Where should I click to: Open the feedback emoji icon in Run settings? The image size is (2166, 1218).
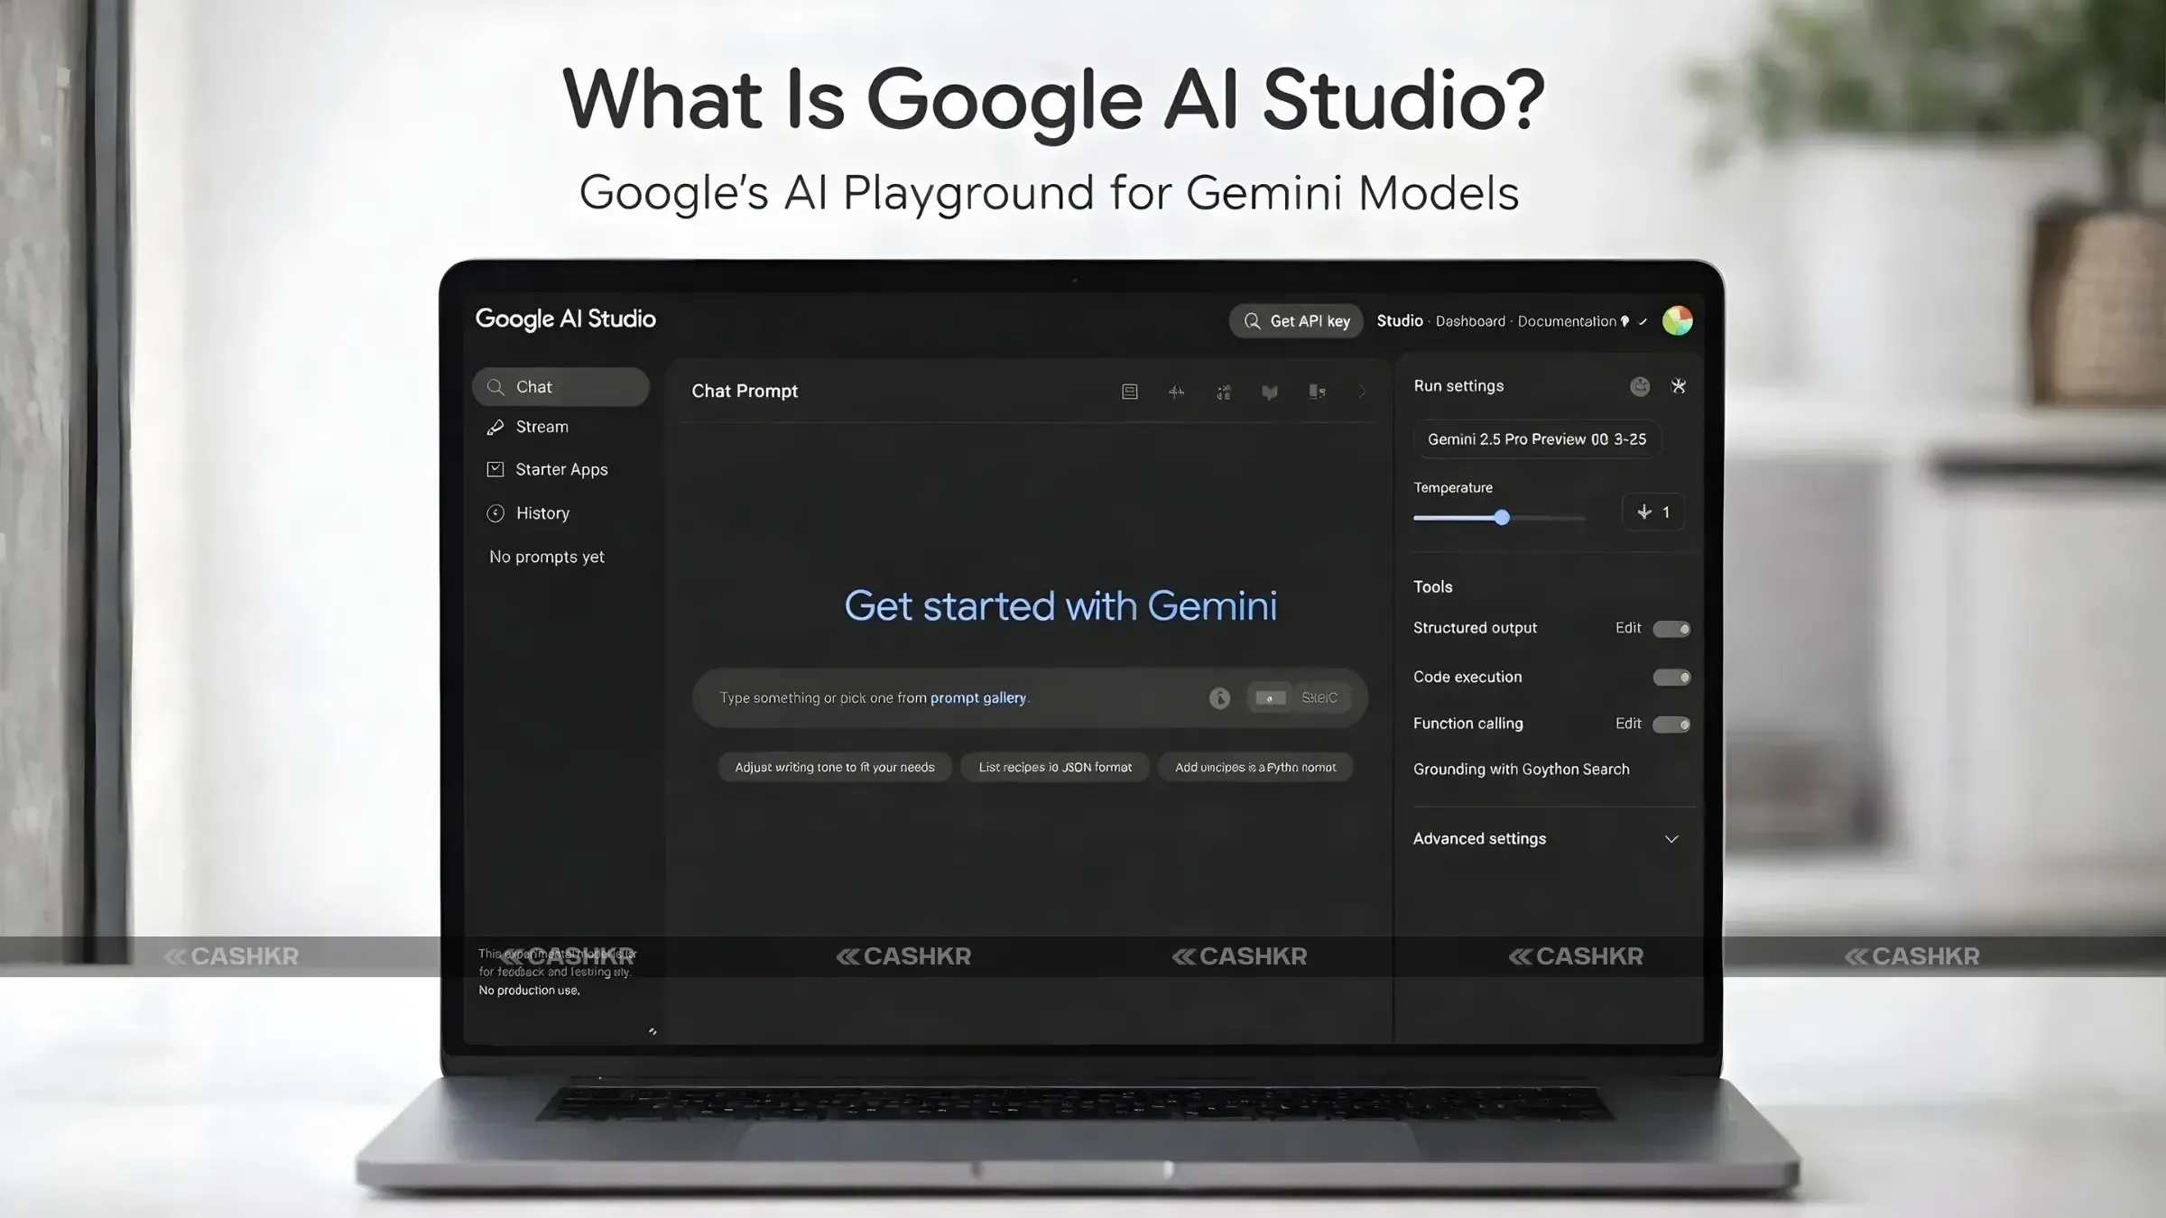tap(1640, 386)
